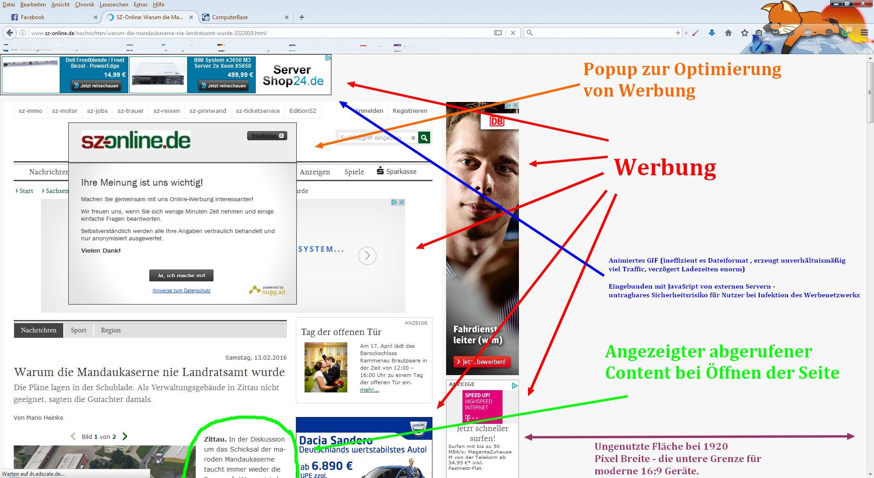Open the sz-jobs link

pyautogui.click(x=97, y=111)
